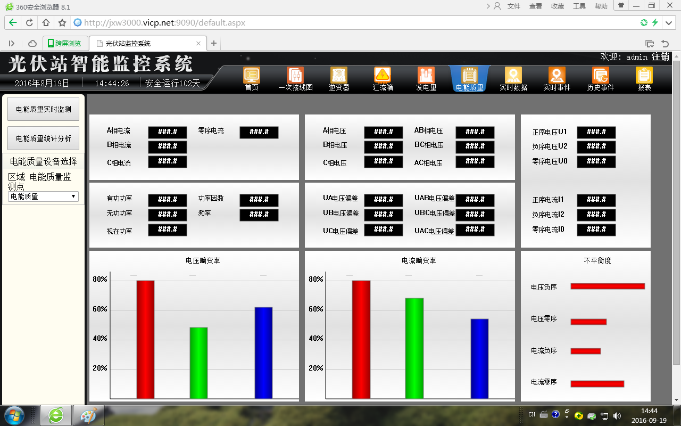
Task: Open Paint from the taskbar
Action: pyautogui.click(x=88, y=415)
